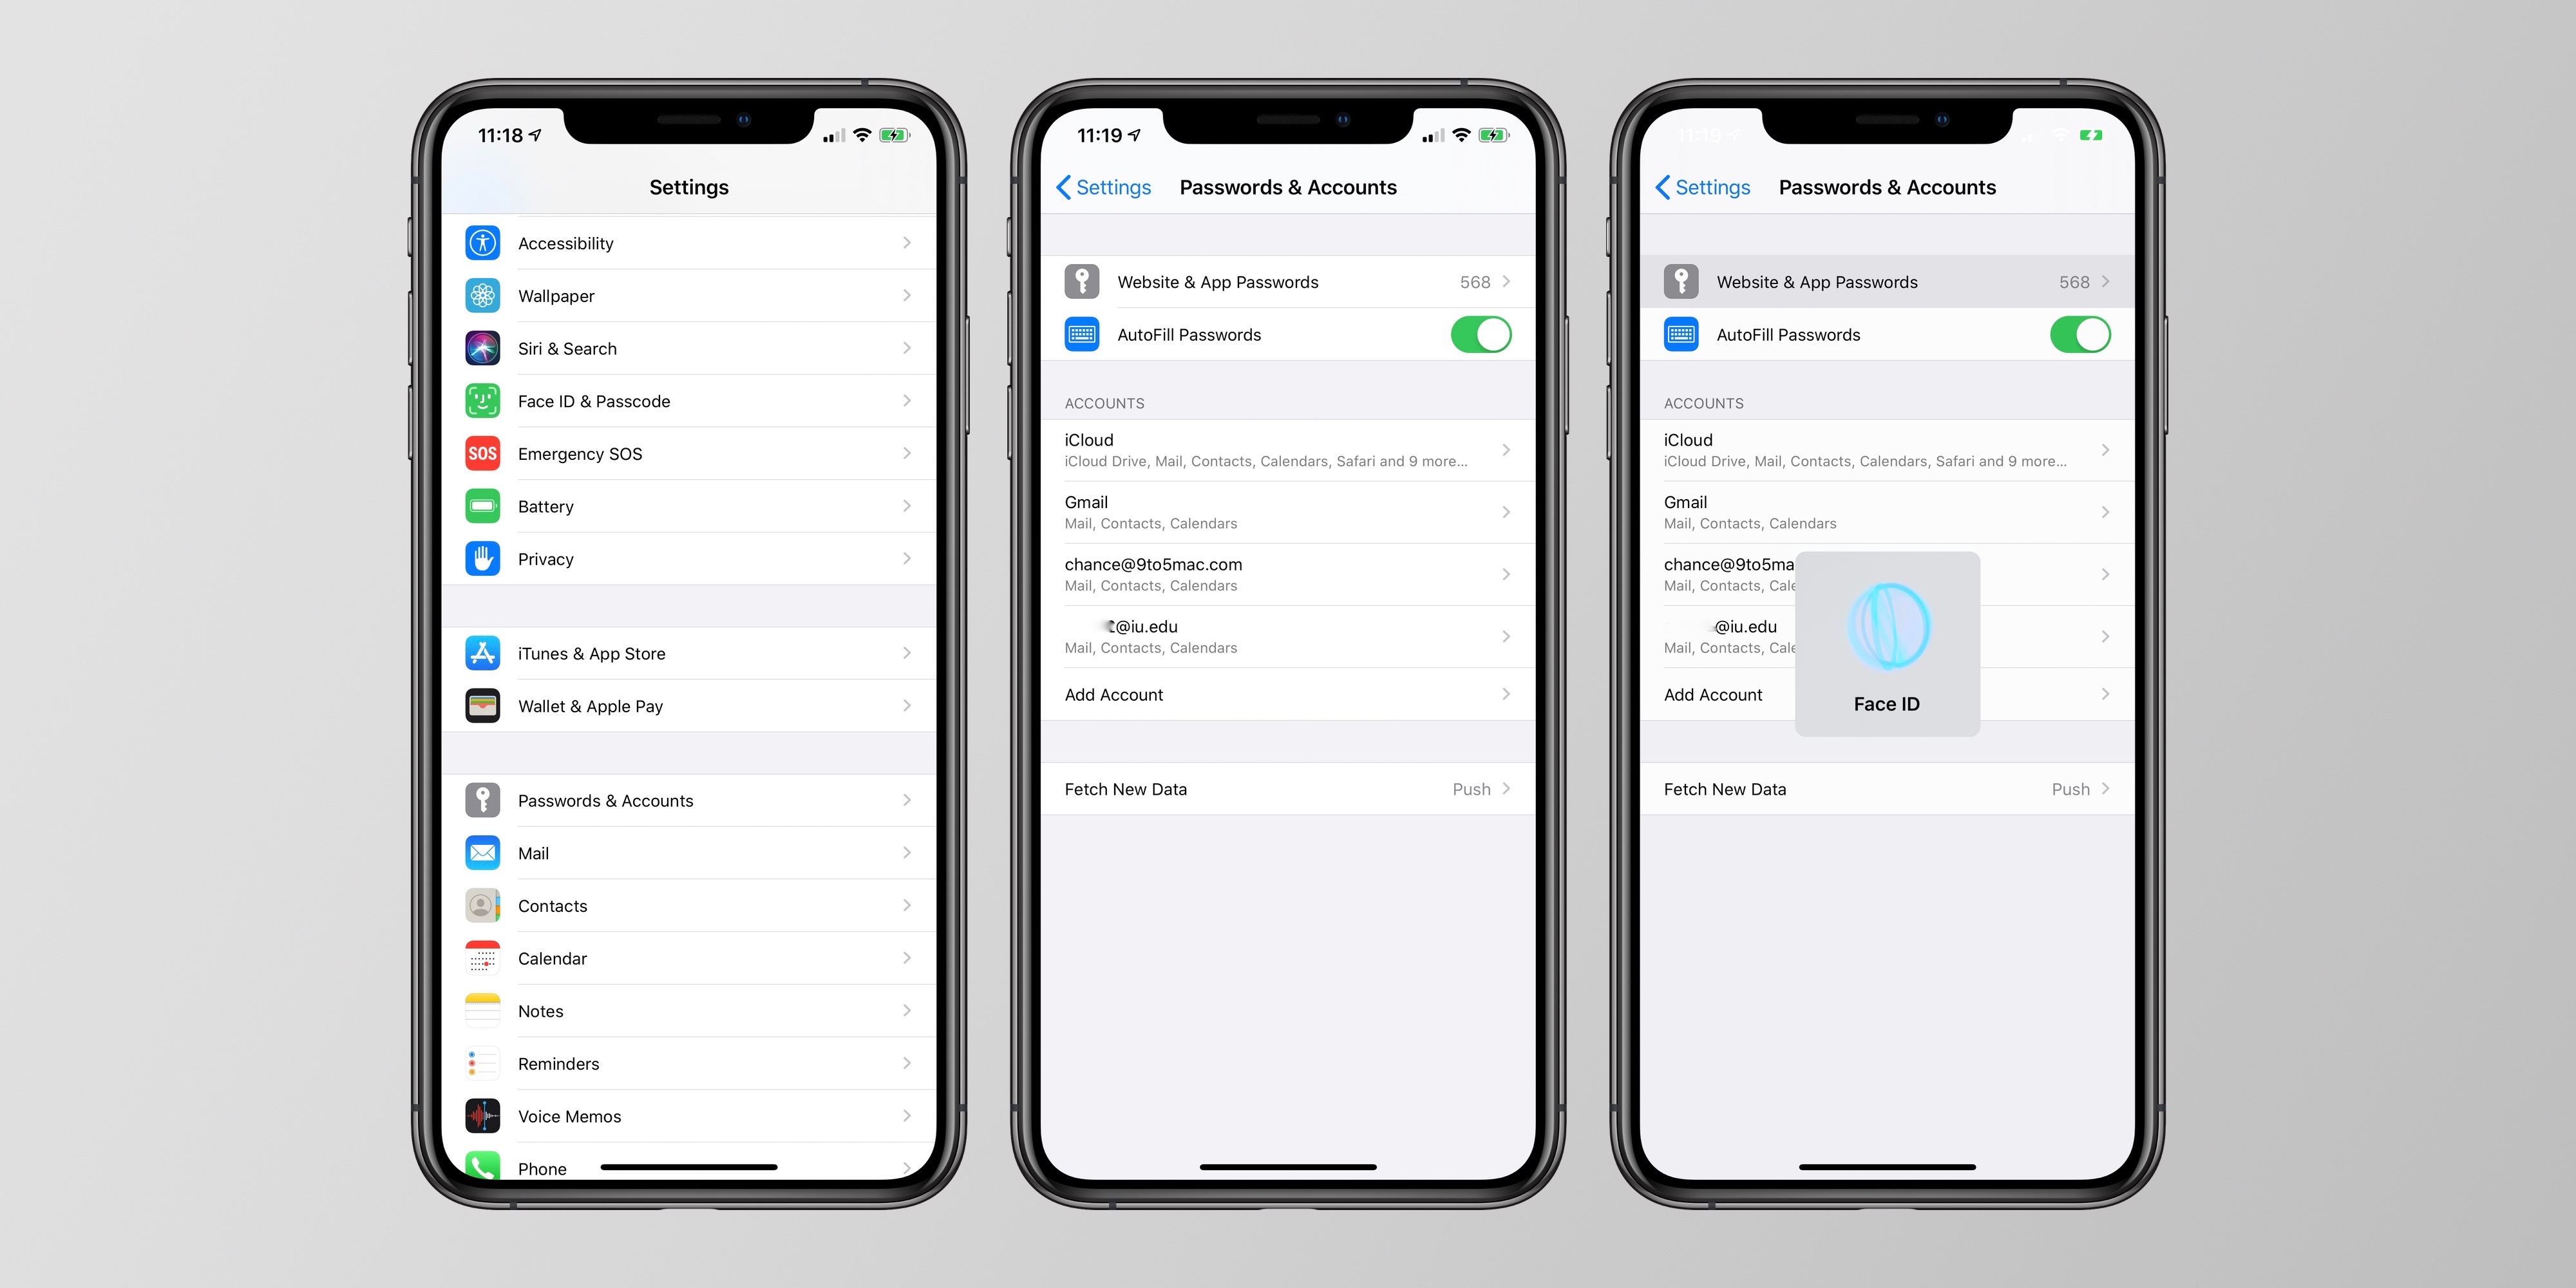Toggle AutoFill Passwords on middle phone
This screenshot has height=1288, width=2576.
(1479, 335)
